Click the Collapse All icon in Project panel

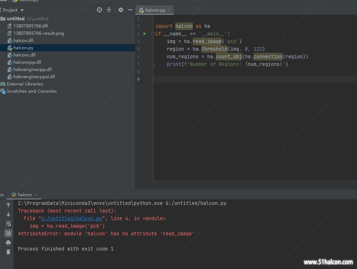point(109,10)
